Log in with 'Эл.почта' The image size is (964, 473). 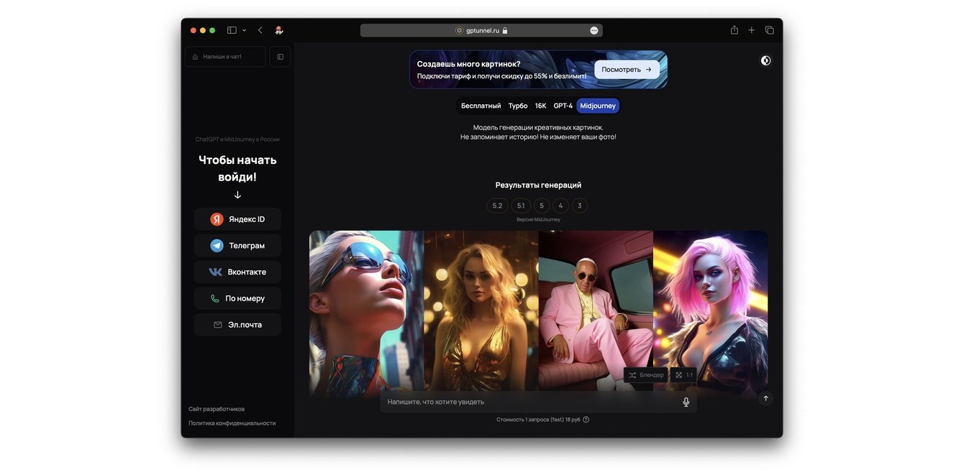pyautogui.click(x=237, y=325)
